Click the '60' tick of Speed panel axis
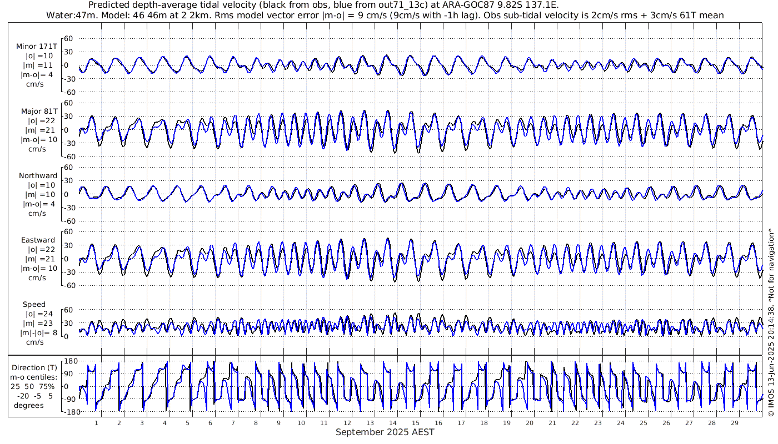This screenshot has height=444, width=778. 69,310
